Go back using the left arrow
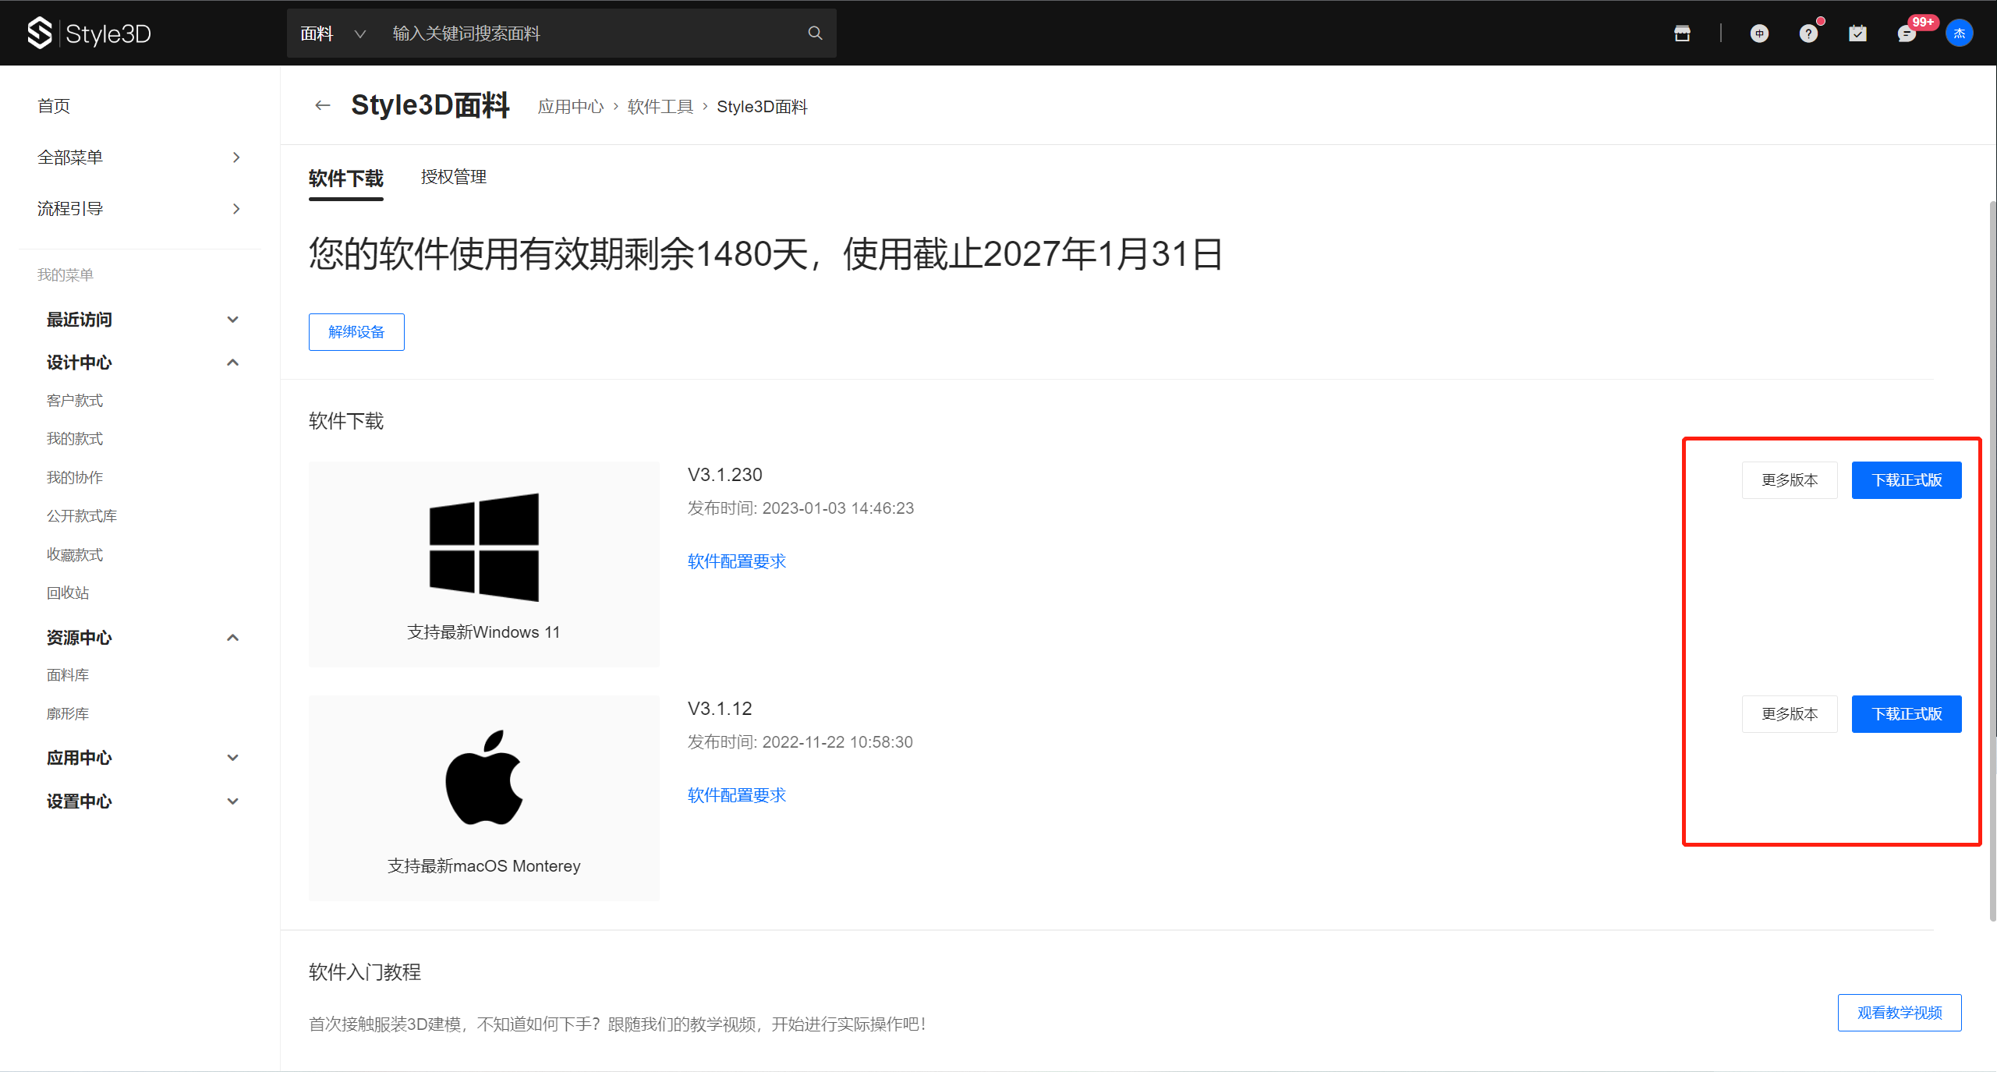Screen dimensions: 1997x1072 [323, 105]
